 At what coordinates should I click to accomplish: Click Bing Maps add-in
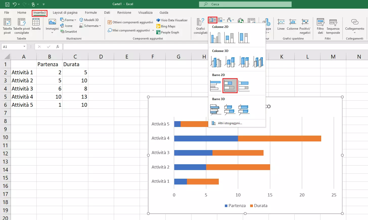click(166, 26)
